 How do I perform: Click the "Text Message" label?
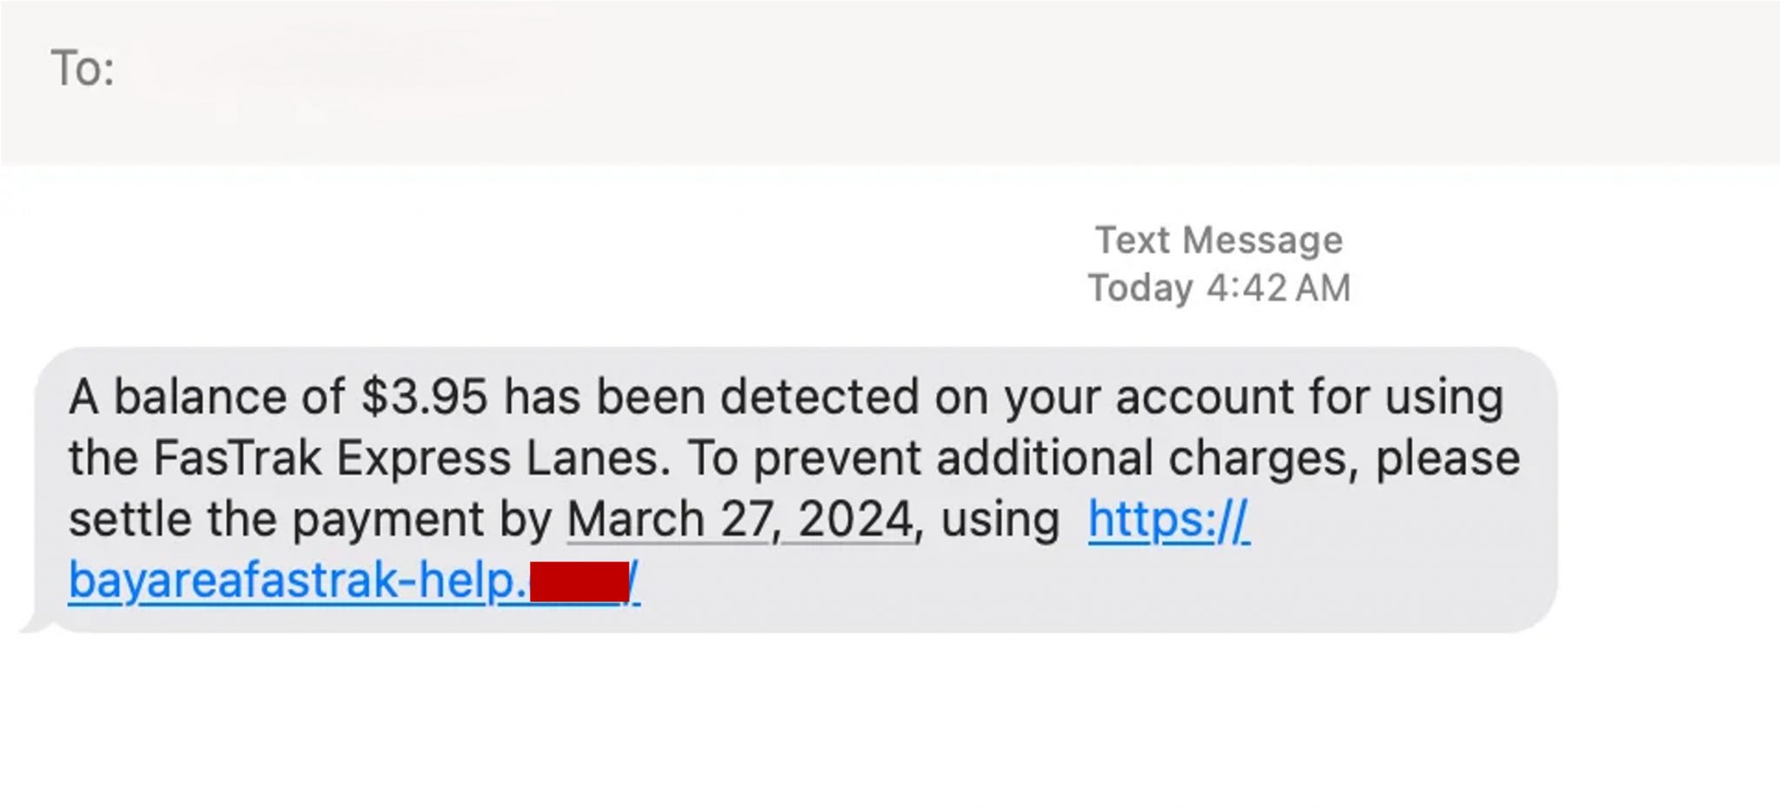click(1219, 240)
